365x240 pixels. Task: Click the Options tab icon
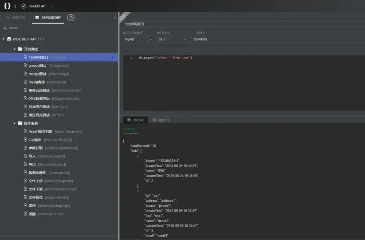click(154, 120)
